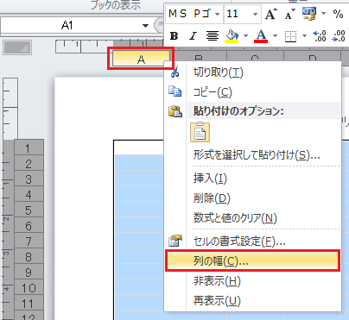Click the accounting number format icon
The width and height of the screenshot is (349, 320).
pyautogui.click(x=309, y=14)
